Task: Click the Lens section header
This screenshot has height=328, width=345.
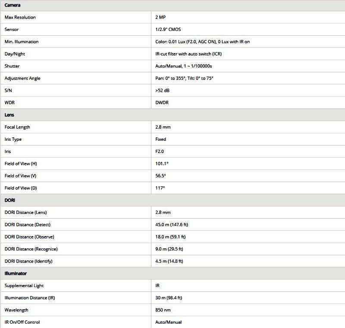Action: pyautogui.click(x=9, y=115)
